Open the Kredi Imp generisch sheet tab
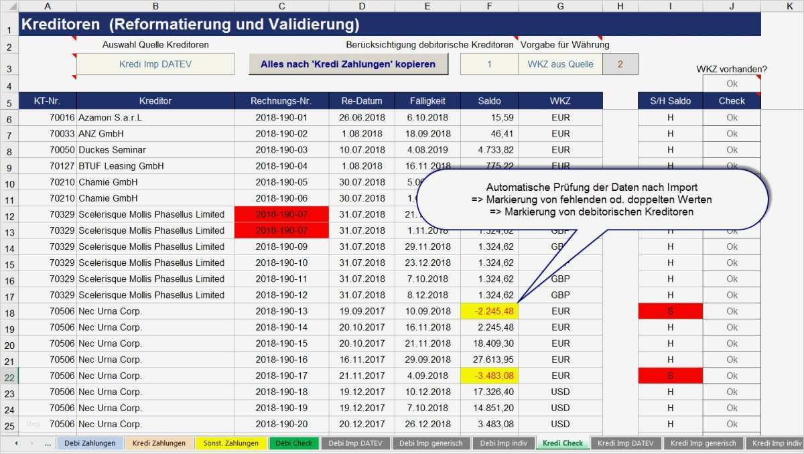 [703, 443]
